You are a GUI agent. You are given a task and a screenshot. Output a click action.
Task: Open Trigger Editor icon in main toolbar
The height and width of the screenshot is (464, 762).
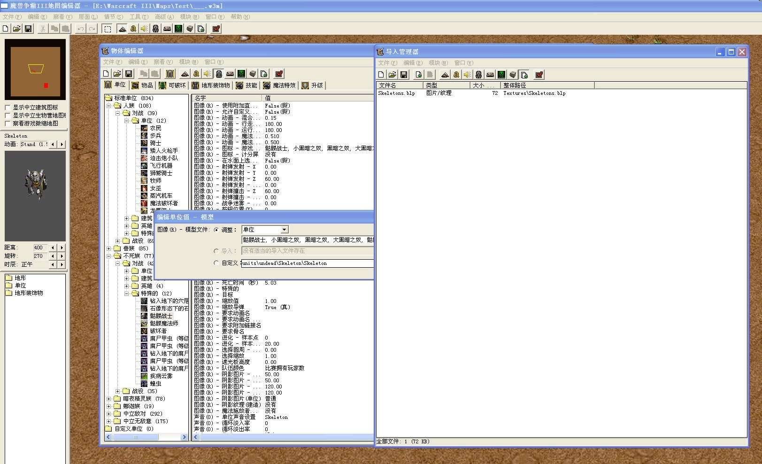click(133, 29)
